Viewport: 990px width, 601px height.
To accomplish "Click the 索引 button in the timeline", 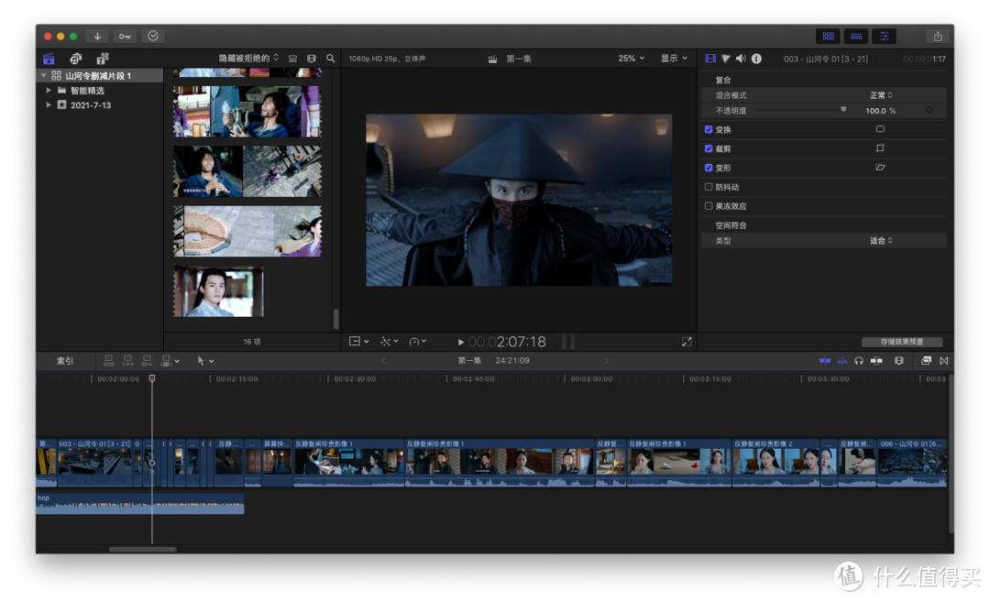I will coord(64,360).
